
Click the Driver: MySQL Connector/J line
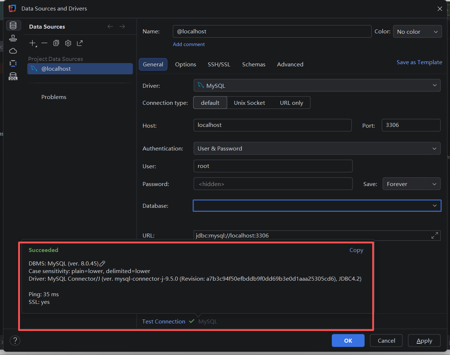(195, 278)
